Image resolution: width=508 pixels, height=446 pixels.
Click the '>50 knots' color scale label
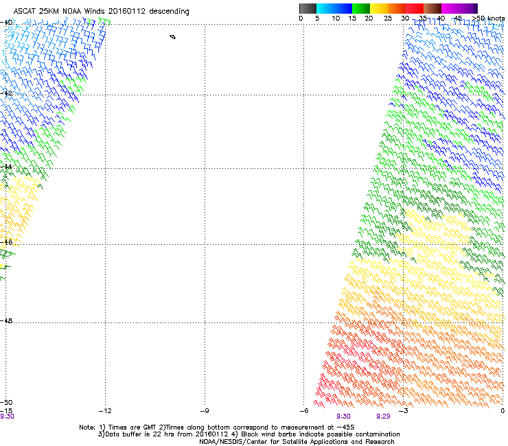(x=488, y=18)
